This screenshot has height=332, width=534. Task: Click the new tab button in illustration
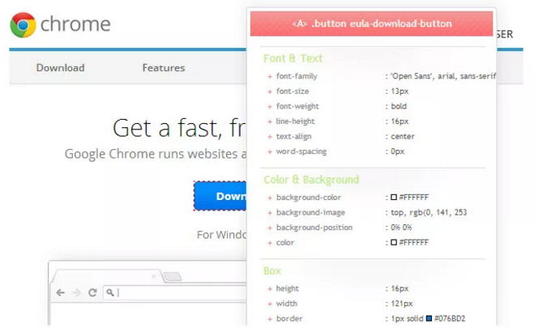pos(173,277)
